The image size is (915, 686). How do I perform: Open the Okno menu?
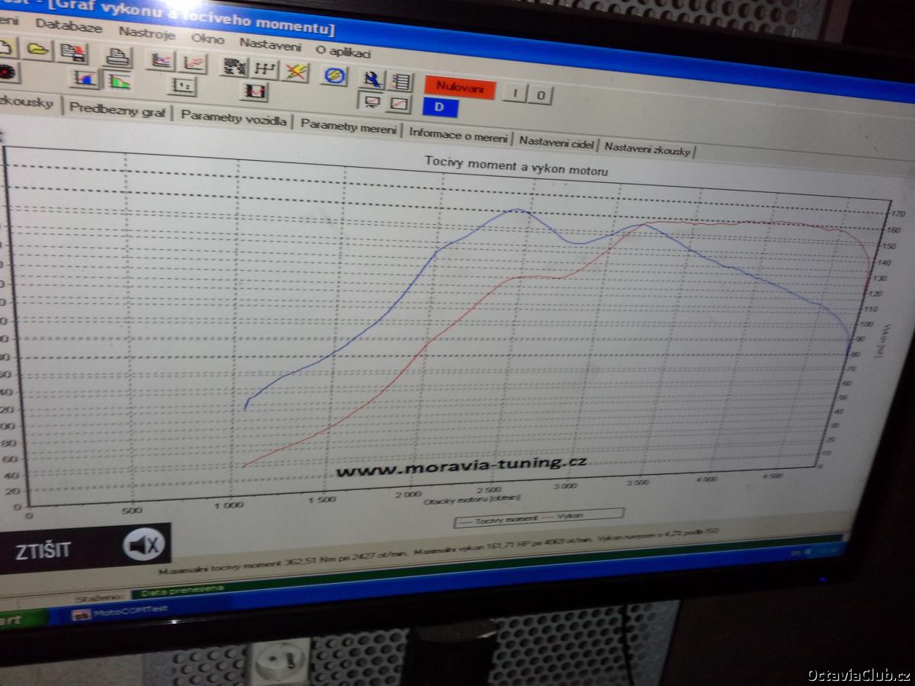[207, 39]
